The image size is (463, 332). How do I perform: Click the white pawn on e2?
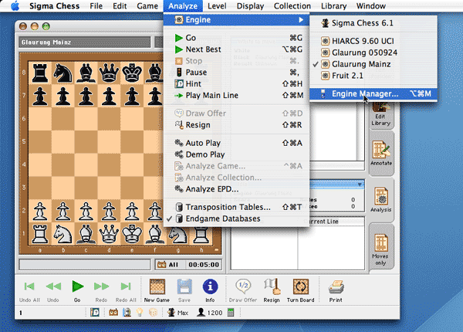click(132, 211)
